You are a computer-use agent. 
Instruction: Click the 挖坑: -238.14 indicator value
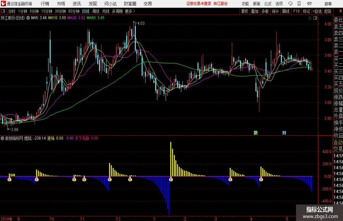point(35,138)
